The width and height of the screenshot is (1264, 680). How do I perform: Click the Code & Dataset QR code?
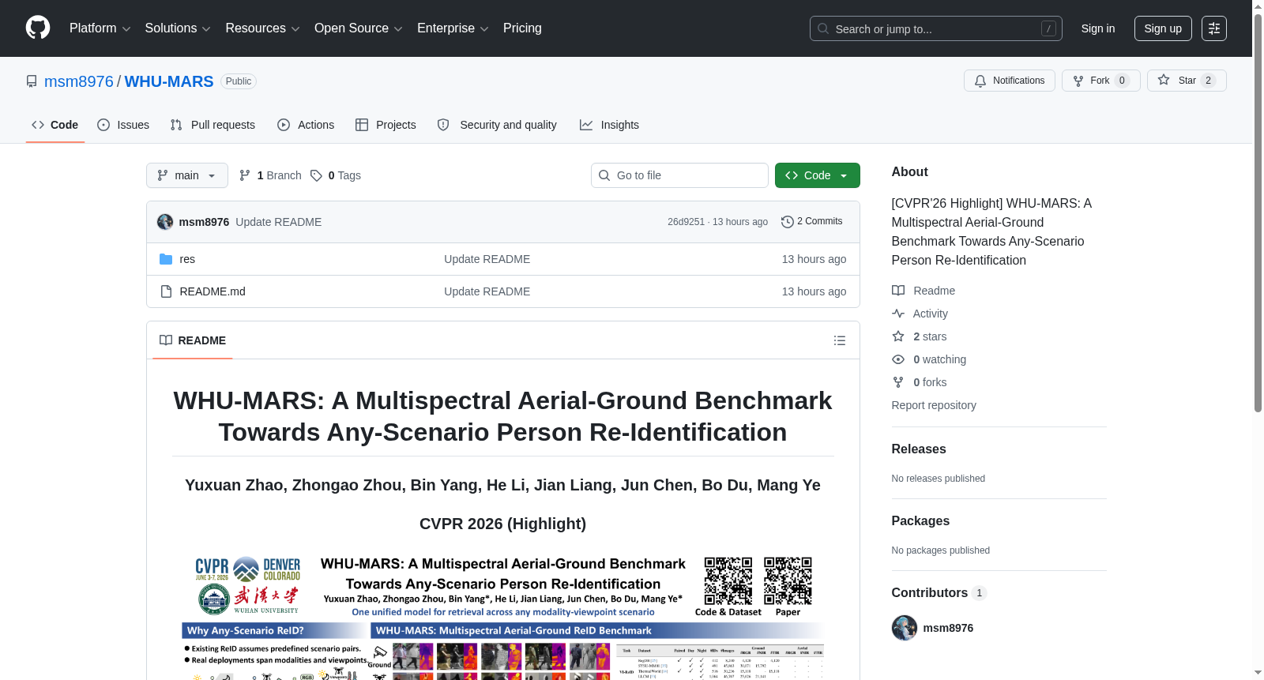click(728, 581)
